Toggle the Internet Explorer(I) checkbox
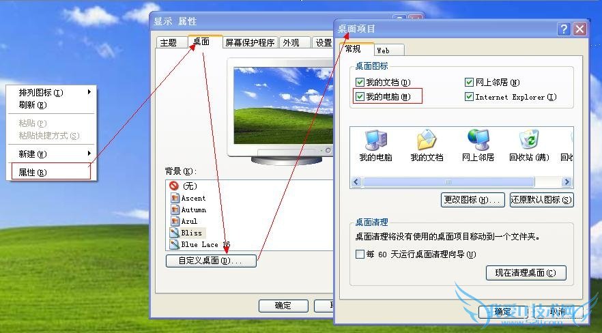 click(x=469, y=97)
